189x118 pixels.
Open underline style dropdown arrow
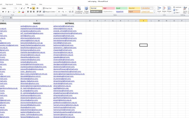(x=11, y=12)
